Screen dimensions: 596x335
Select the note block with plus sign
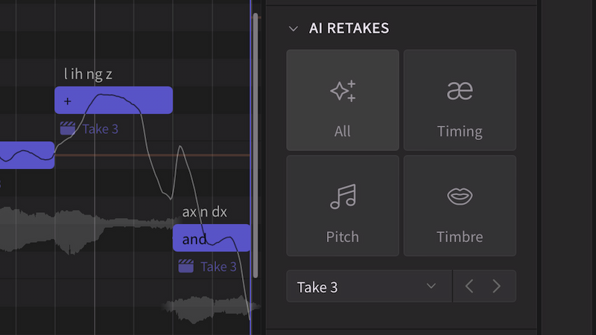coord(113,100)
